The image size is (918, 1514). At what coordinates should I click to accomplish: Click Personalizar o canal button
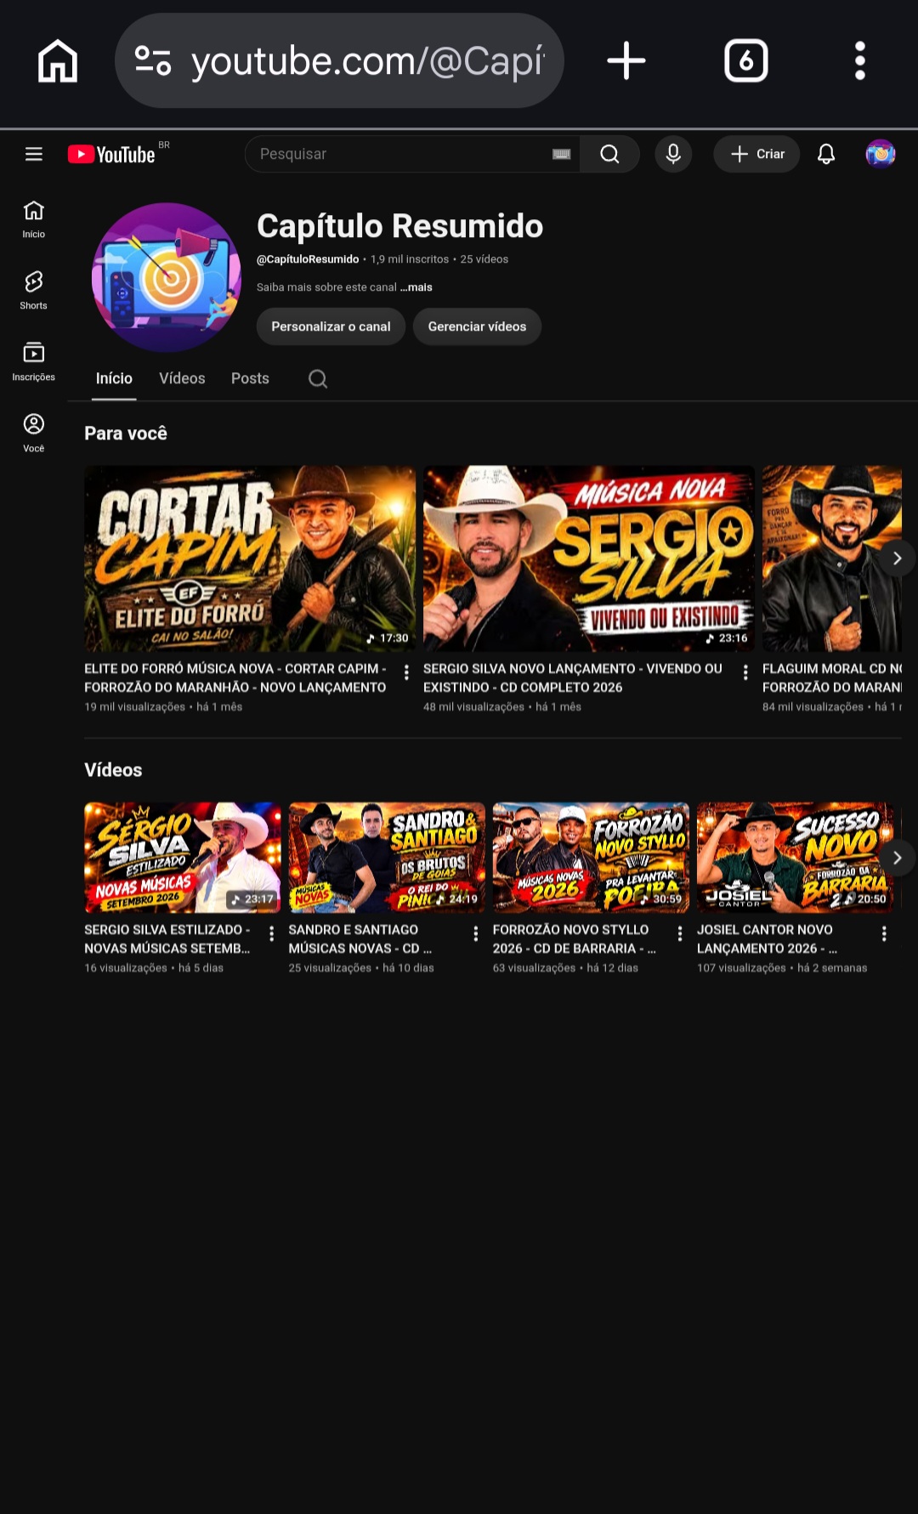[331, 326]
